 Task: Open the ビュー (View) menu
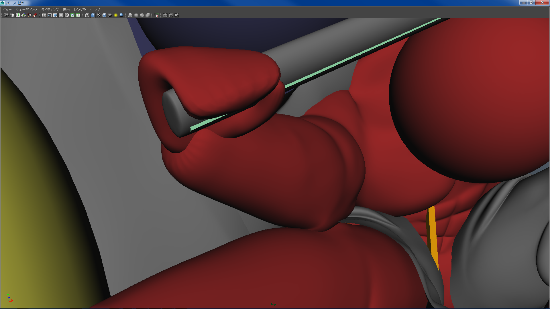point(7,9)
